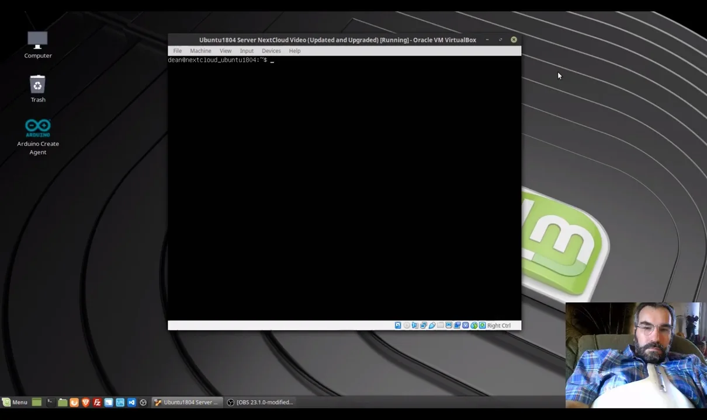Open the Mint Menu button

coord(15,402)
